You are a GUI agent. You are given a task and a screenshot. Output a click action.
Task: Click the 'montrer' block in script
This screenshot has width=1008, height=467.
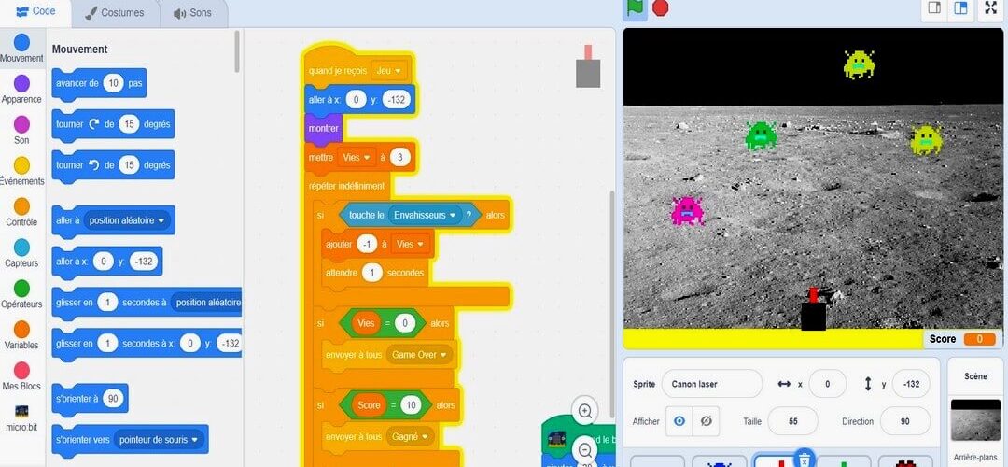coord(323,128)
